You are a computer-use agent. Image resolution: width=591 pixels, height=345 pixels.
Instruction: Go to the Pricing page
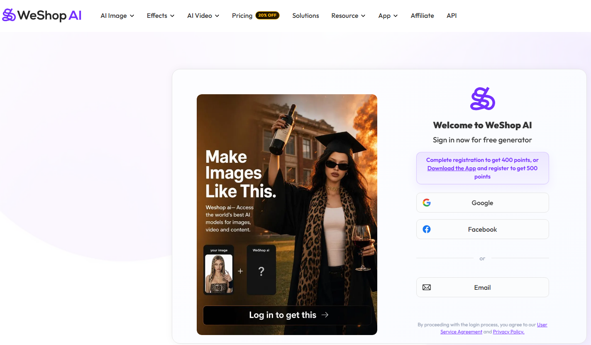click(x=242, y=16)
